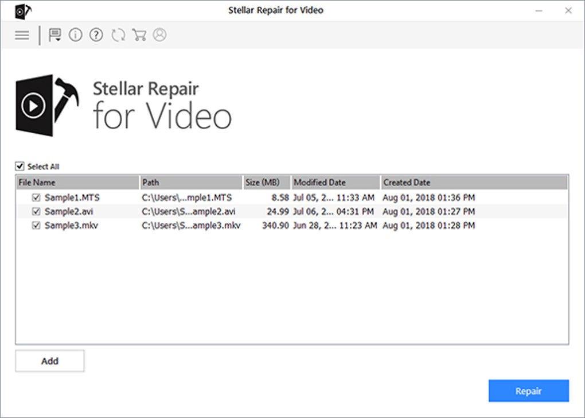Screen dimensions: 585x418
Task: Uncheck the Sample1.MTS checkbox
Action: click(36, 198)
